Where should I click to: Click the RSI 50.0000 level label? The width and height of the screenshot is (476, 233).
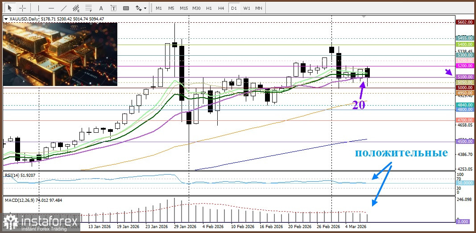pyautogui.click(x=465, y=183)
